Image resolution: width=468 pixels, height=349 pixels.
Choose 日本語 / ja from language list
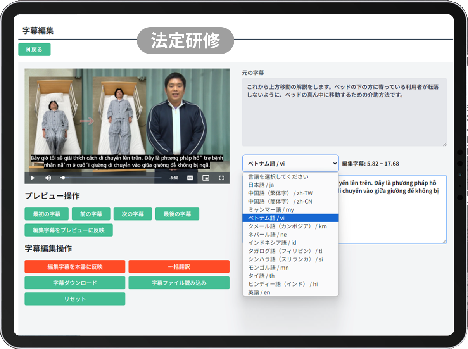tap(290, 185)
